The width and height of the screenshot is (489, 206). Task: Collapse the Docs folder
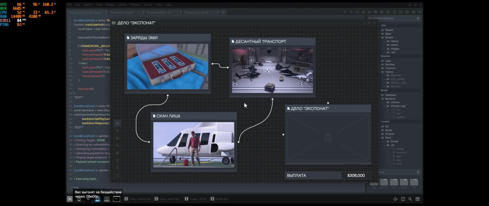point(386,138)
